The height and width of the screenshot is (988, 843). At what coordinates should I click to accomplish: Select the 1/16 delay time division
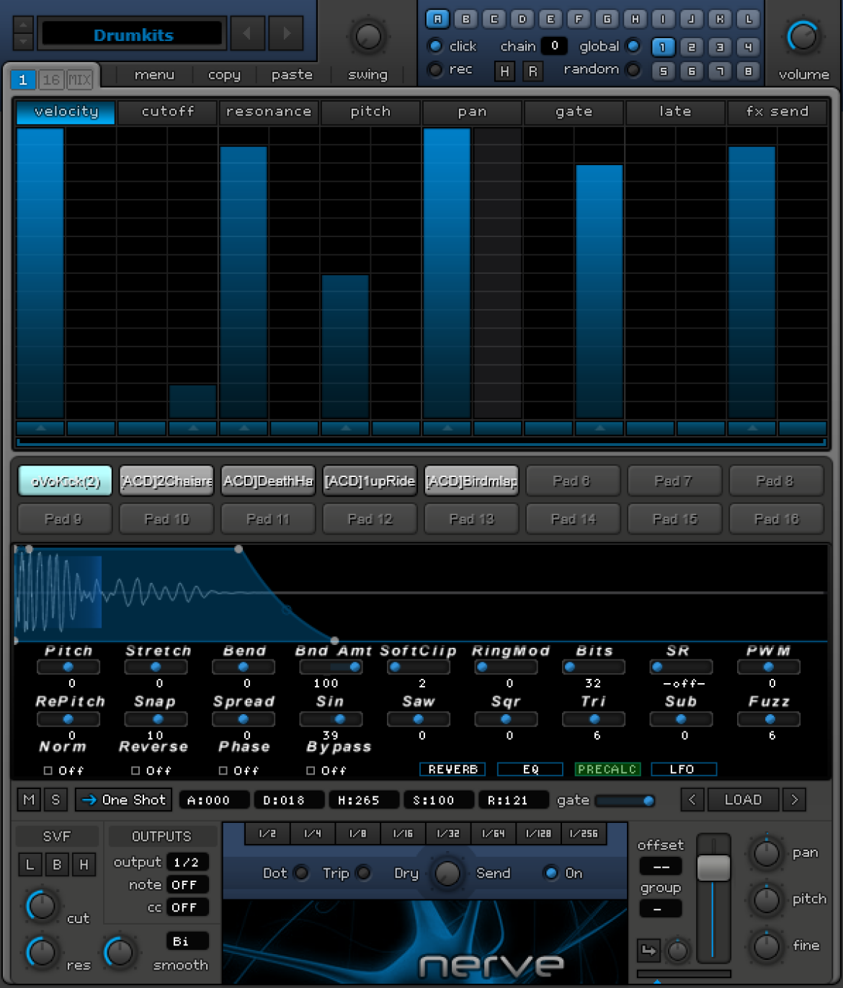click(x=403, y=834)
